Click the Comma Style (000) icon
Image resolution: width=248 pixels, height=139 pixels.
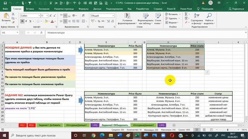tap(103, 21)
